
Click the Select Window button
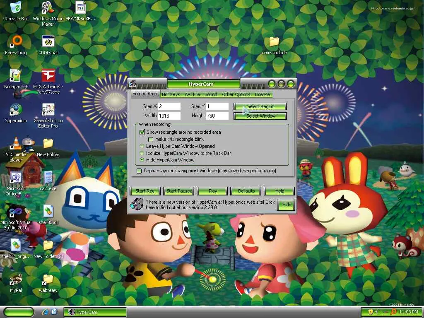click(x=260, y=116)
